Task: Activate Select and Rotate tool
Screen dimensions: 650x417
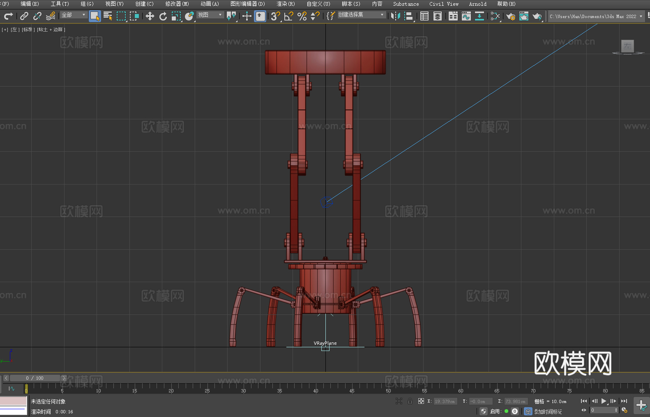Action: coord(163,16)
